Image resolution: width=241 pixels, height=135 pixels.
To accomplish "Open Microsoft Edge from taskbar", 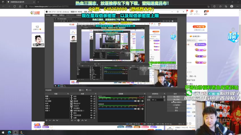I will [9, 133].
